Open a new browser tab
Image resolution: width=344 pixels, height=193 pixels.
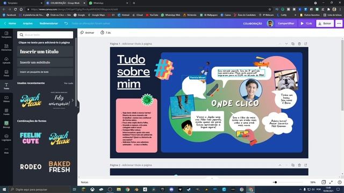click(x=134, y=3)
